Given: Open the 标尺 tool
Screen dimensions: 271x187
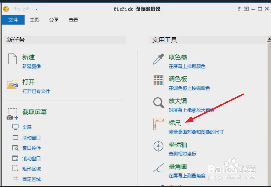Looking at the screenshot, I should pyautogui.click(x=175, y=123).
